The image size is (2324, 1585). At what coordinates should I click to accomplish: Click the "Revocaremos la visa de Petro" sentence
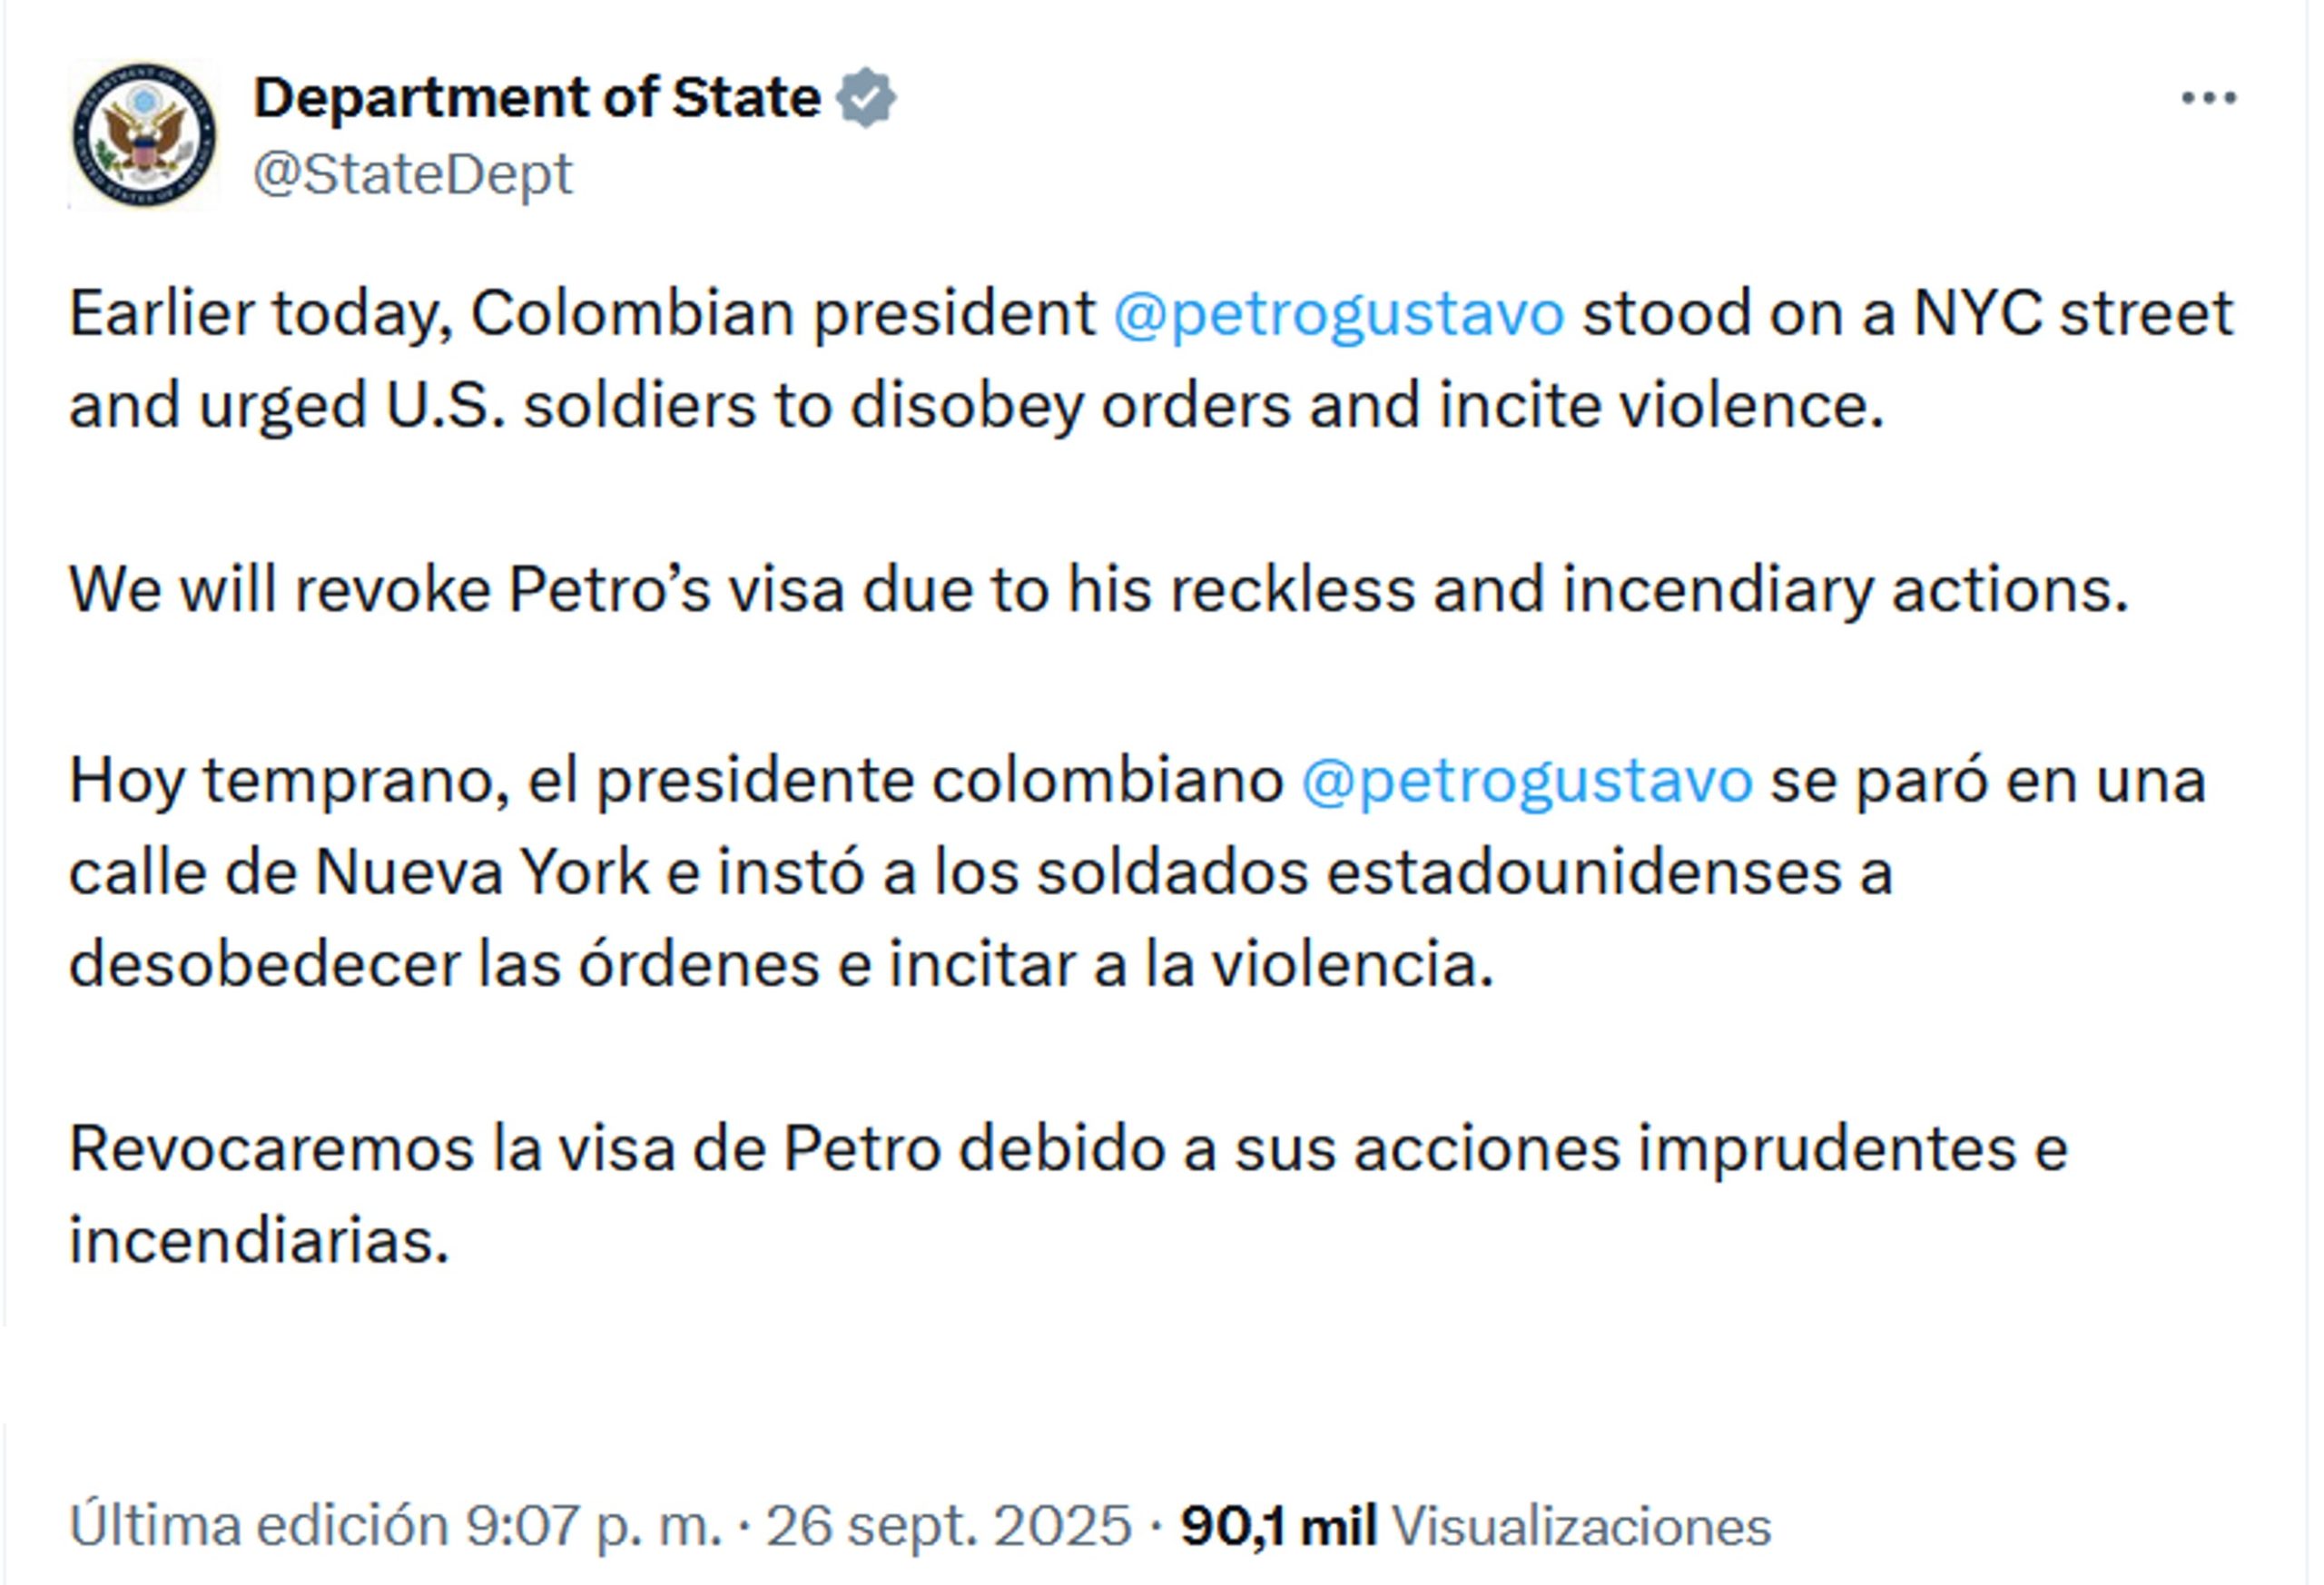tap(1067, 1148)
